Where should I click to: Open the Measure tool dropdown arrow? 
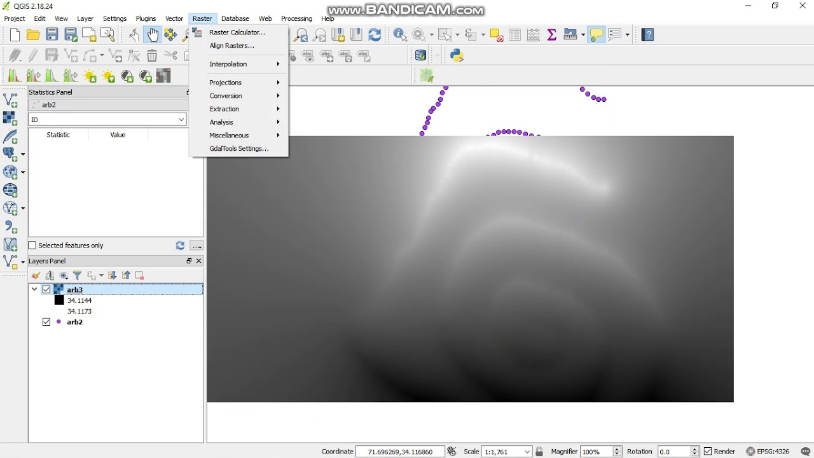coord(583,35)
